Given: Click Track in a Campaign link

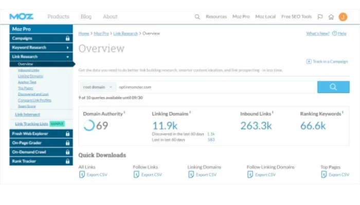Looking at the screenshot, I should (330, 61).
